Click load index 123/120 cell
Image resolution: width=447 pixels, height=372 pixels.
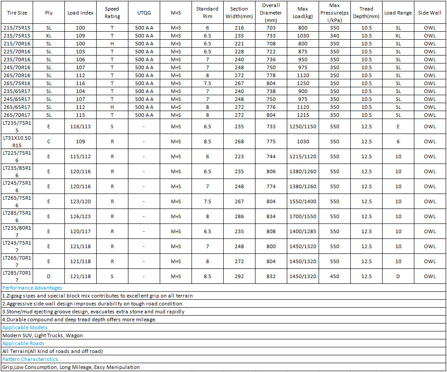(x=80, y=201)
